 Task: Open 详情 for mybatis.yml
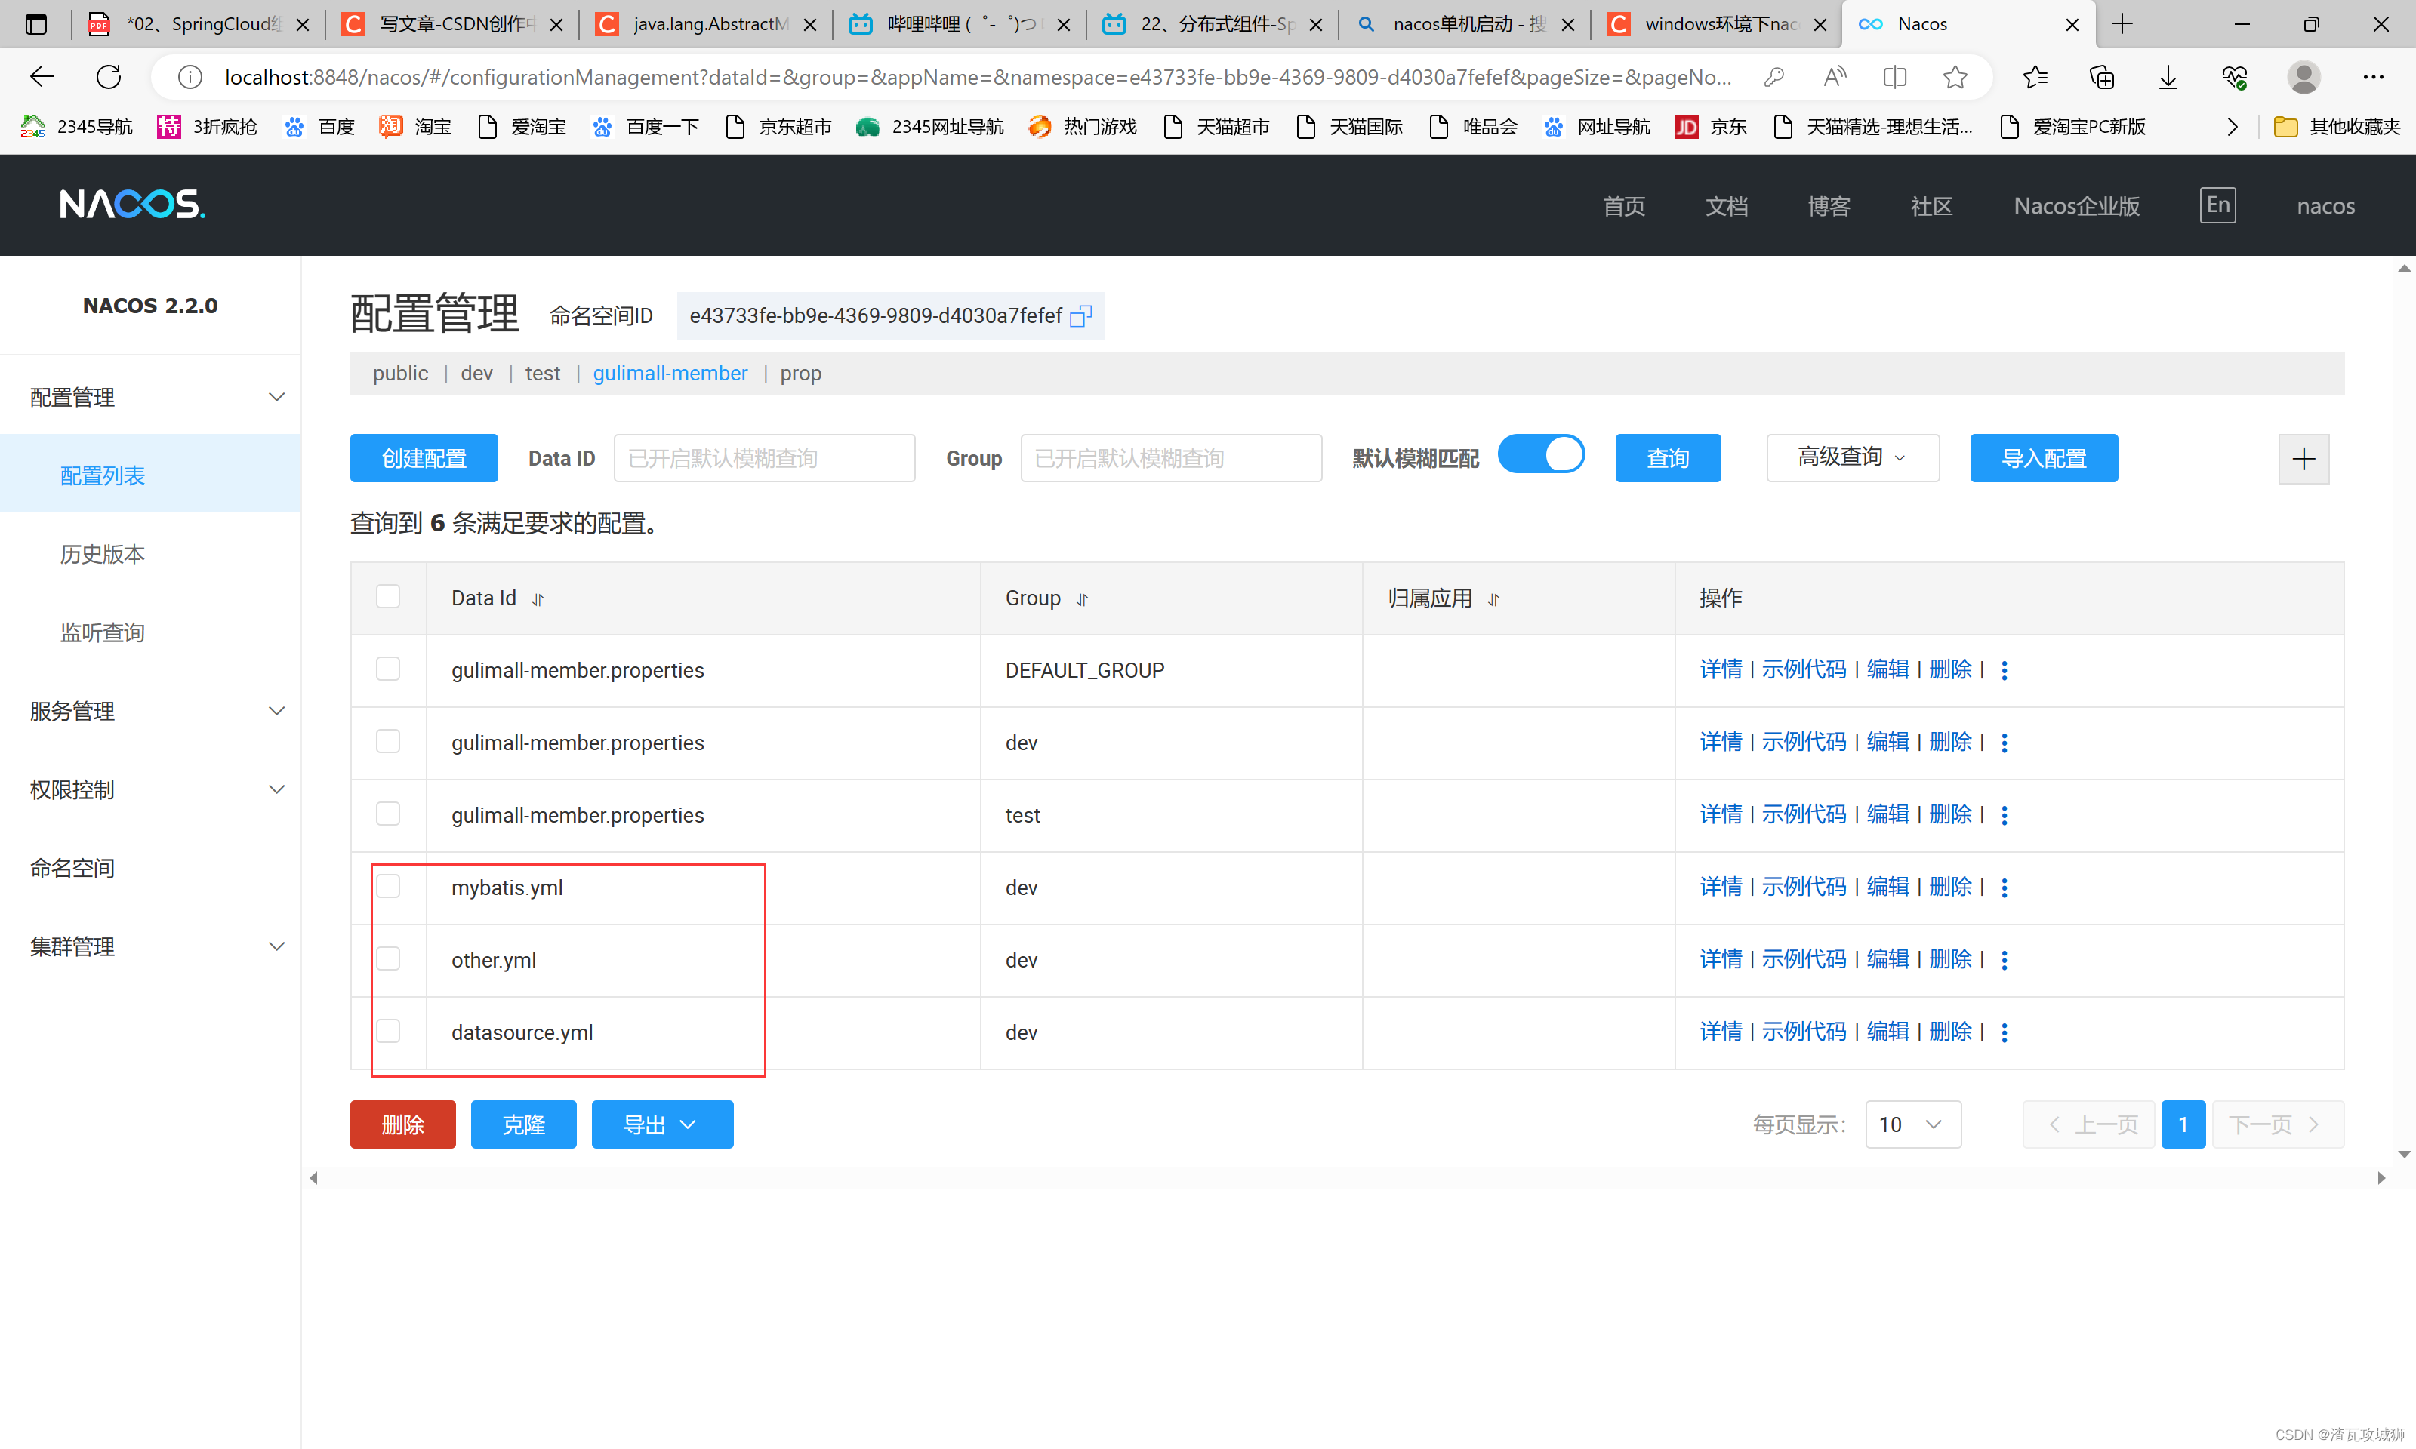coord(1720,887)
